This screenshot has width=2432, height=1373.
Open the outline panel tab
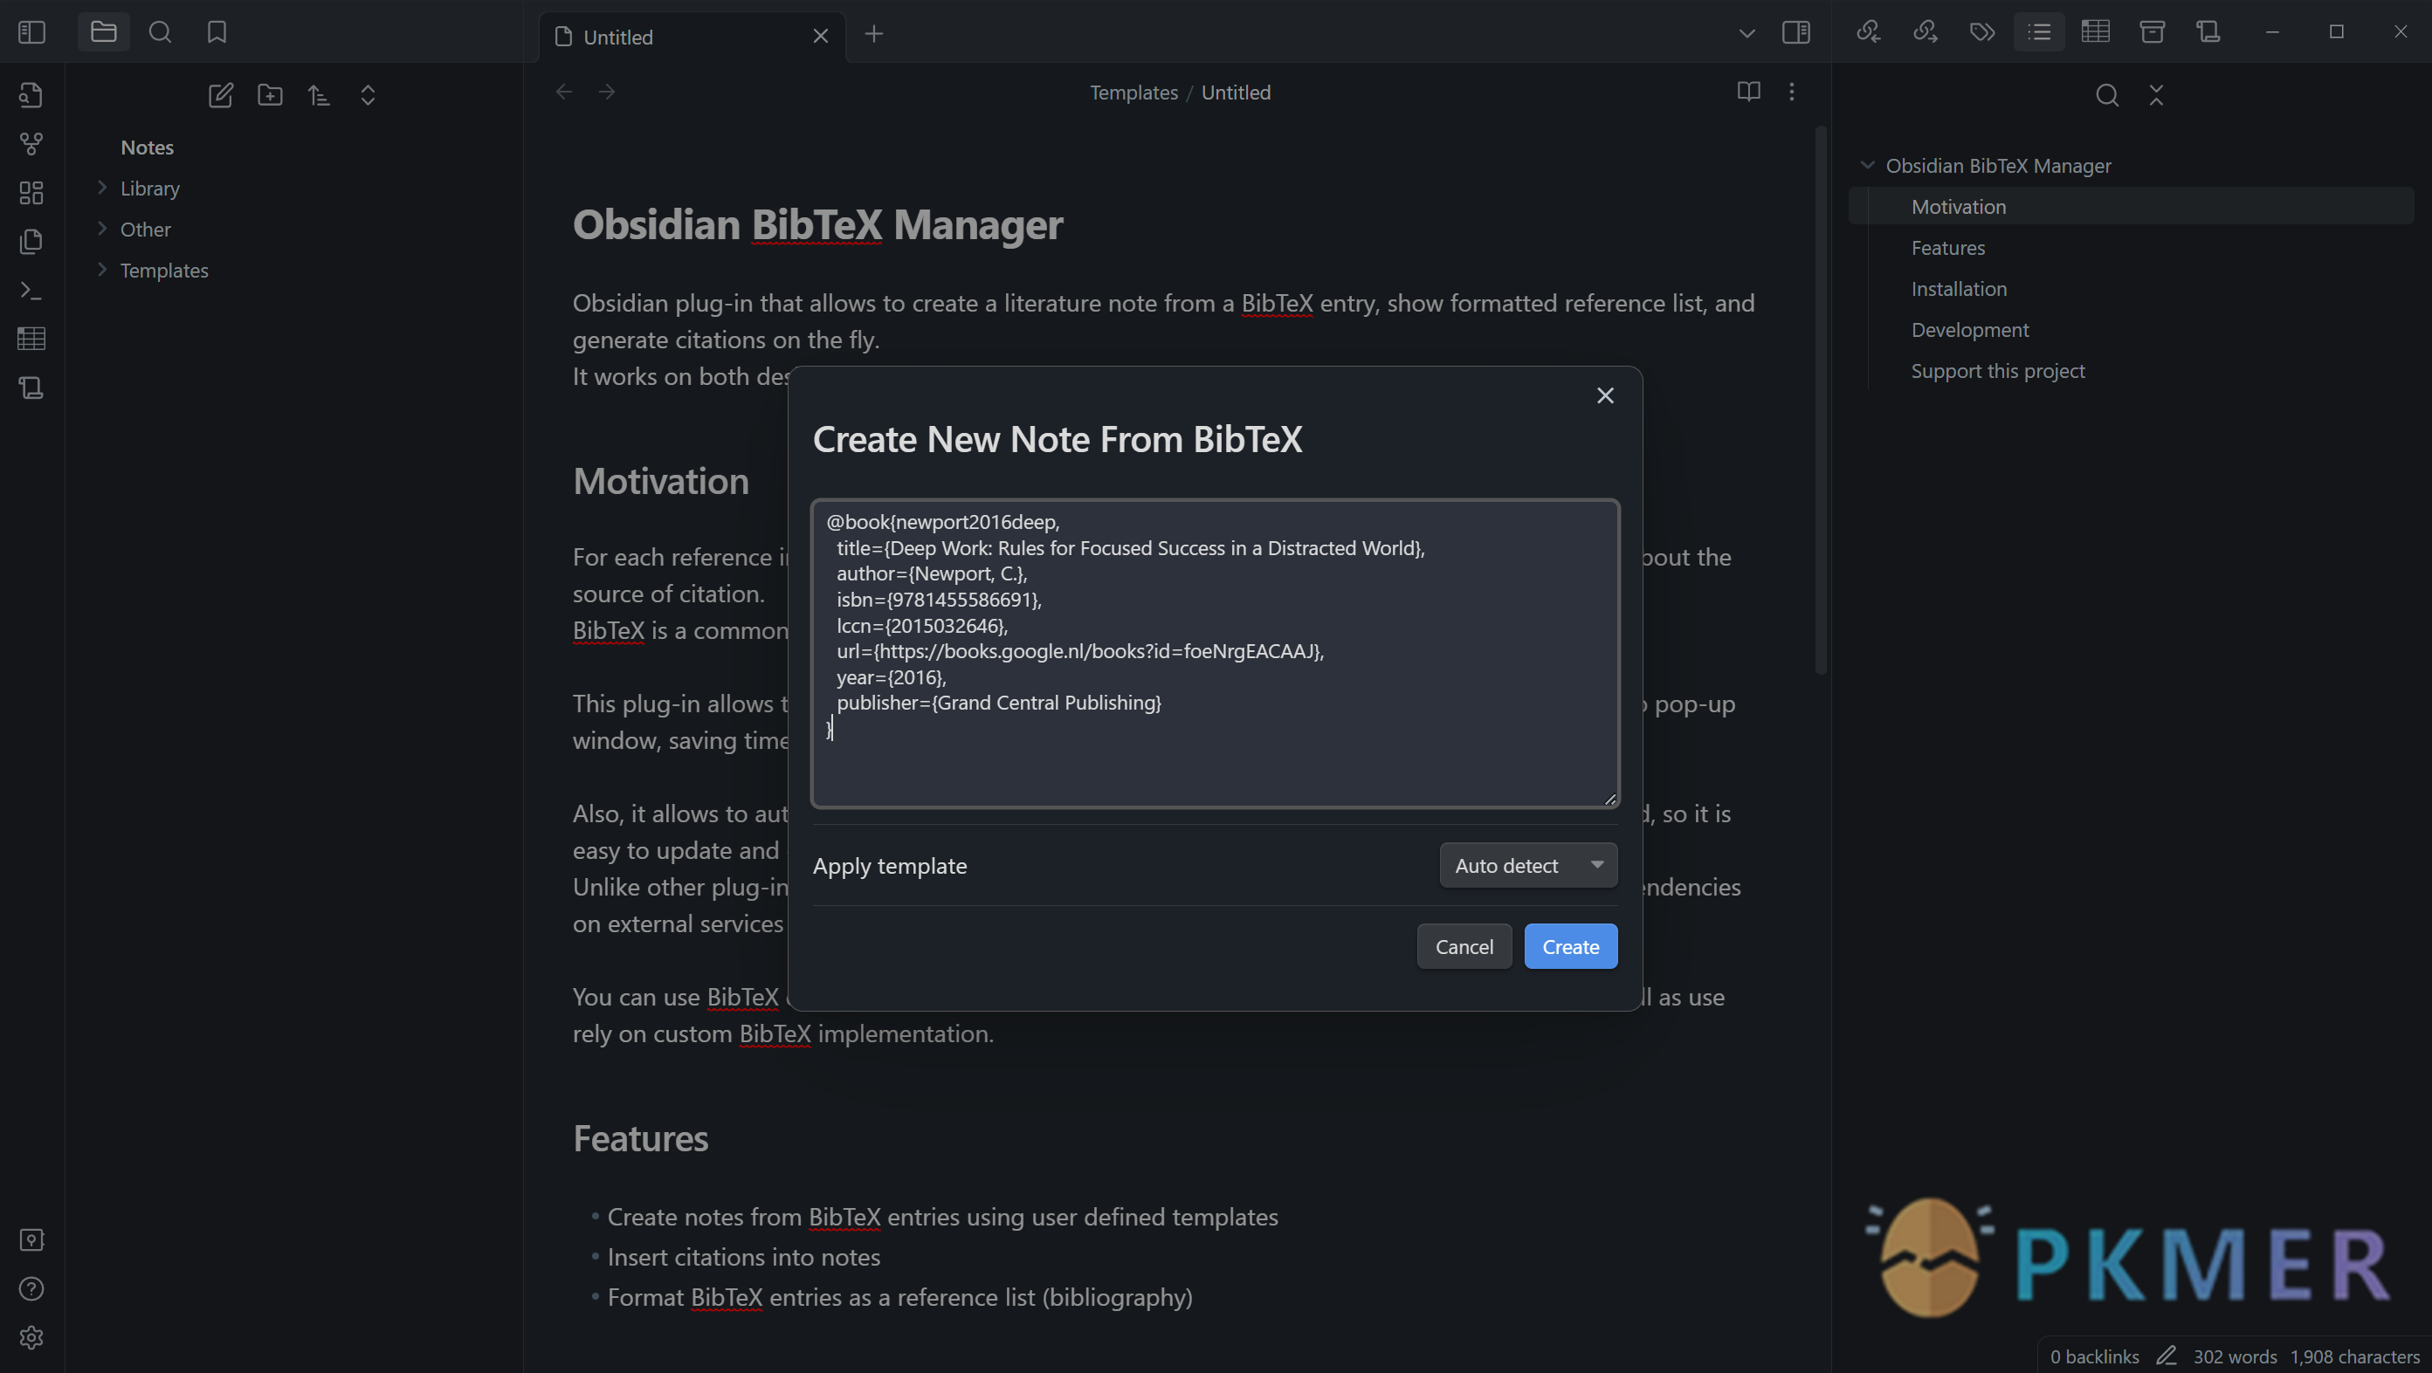click(x=2039, y=33)
